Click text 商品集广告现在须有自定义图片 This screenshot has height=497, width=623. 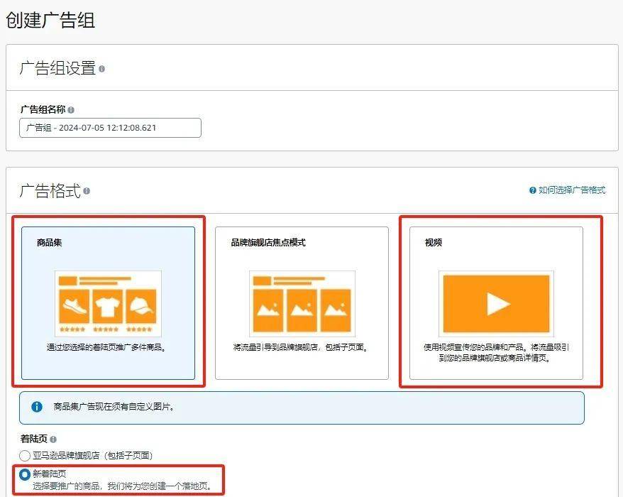point(114,407)
